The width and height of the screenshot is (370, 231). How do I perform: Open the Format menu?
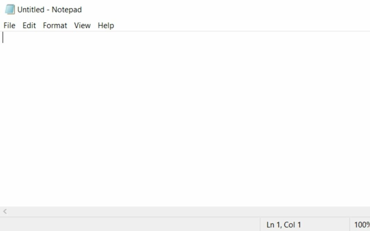pos(55,26)
